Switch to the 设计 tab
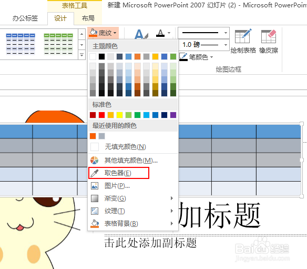307x269 pixels. click(60, 18)
